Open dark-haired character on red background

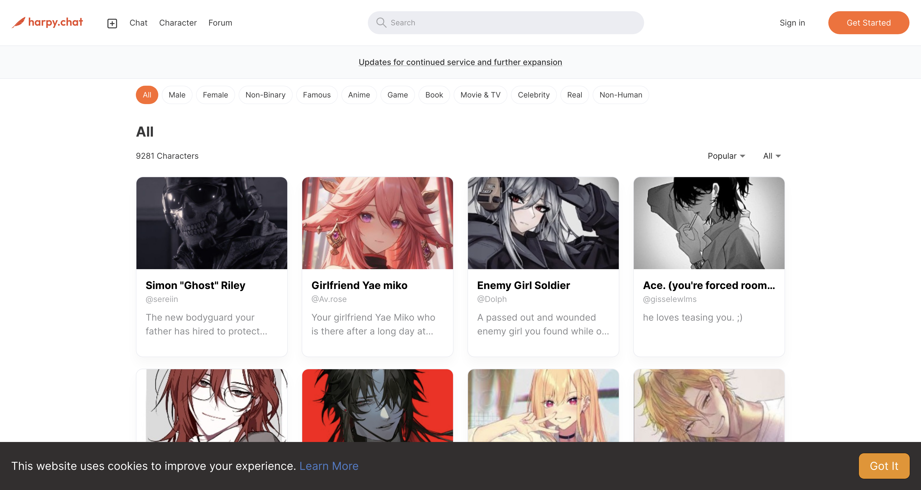[378, 406]
